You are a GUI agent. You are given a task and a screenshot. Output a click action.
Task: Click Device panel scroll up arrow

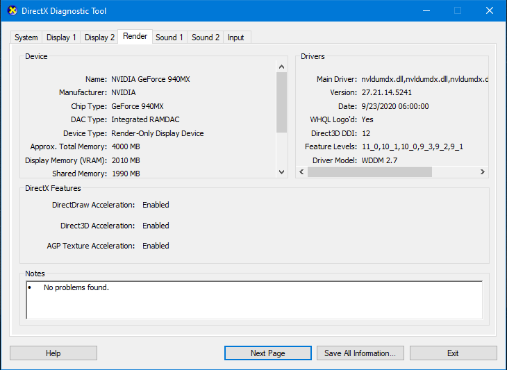pyautogui.click(x=282, y=67)
